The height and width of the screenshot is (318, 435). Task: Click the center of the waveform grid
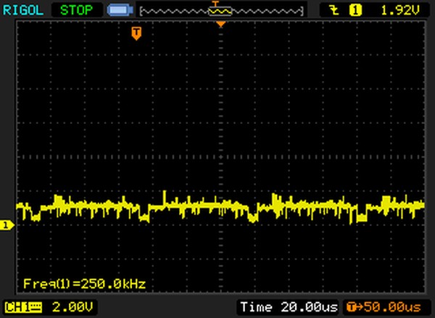[221, 158]
